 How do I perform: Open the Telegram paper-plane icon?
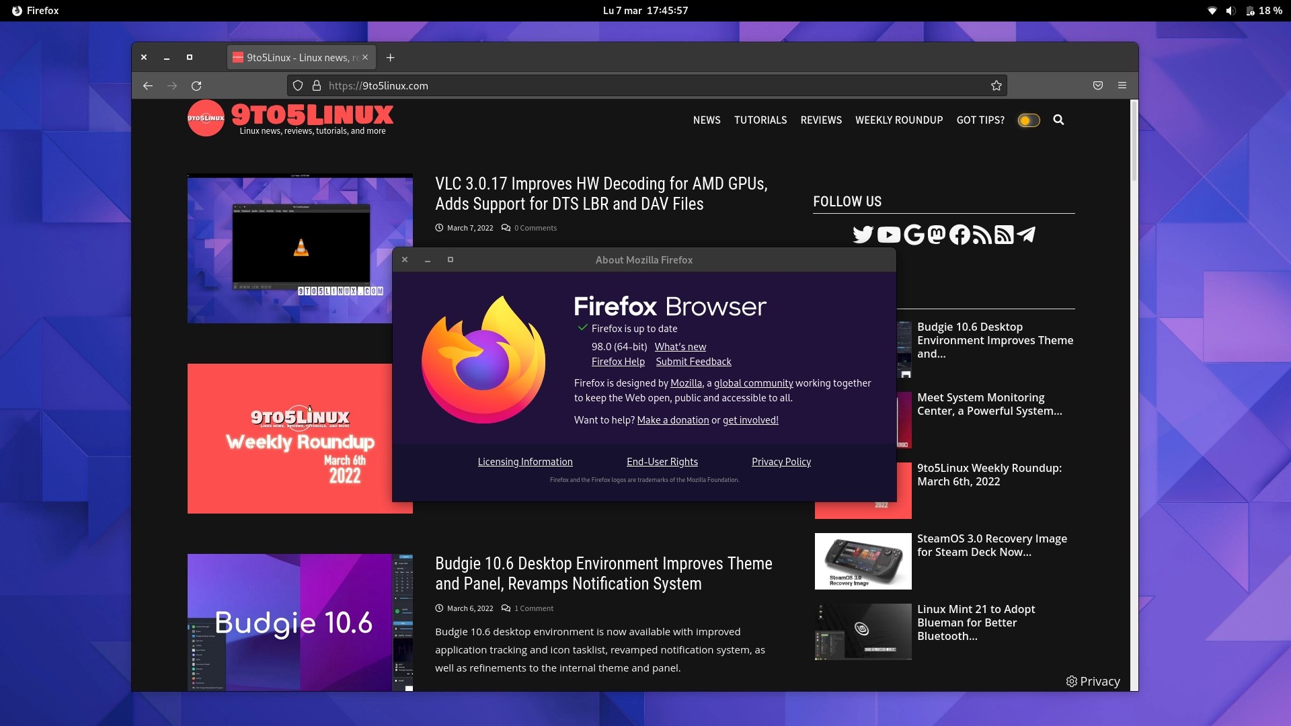click(1026, 235)
